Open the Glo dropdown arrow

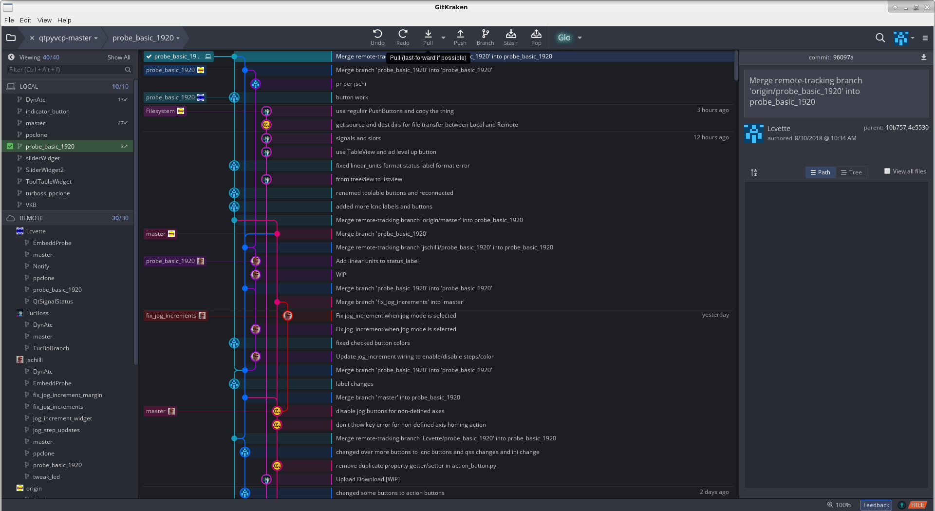coord(580,38)
